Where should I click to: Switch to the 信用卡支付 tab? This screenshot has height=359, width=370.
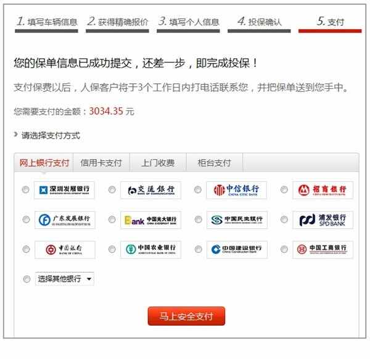tap(101, 163)
